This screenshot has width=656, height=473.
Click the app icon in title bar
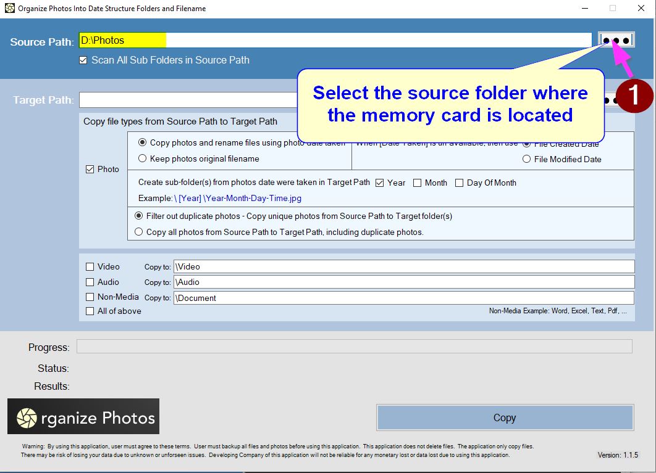pos(9,8)
